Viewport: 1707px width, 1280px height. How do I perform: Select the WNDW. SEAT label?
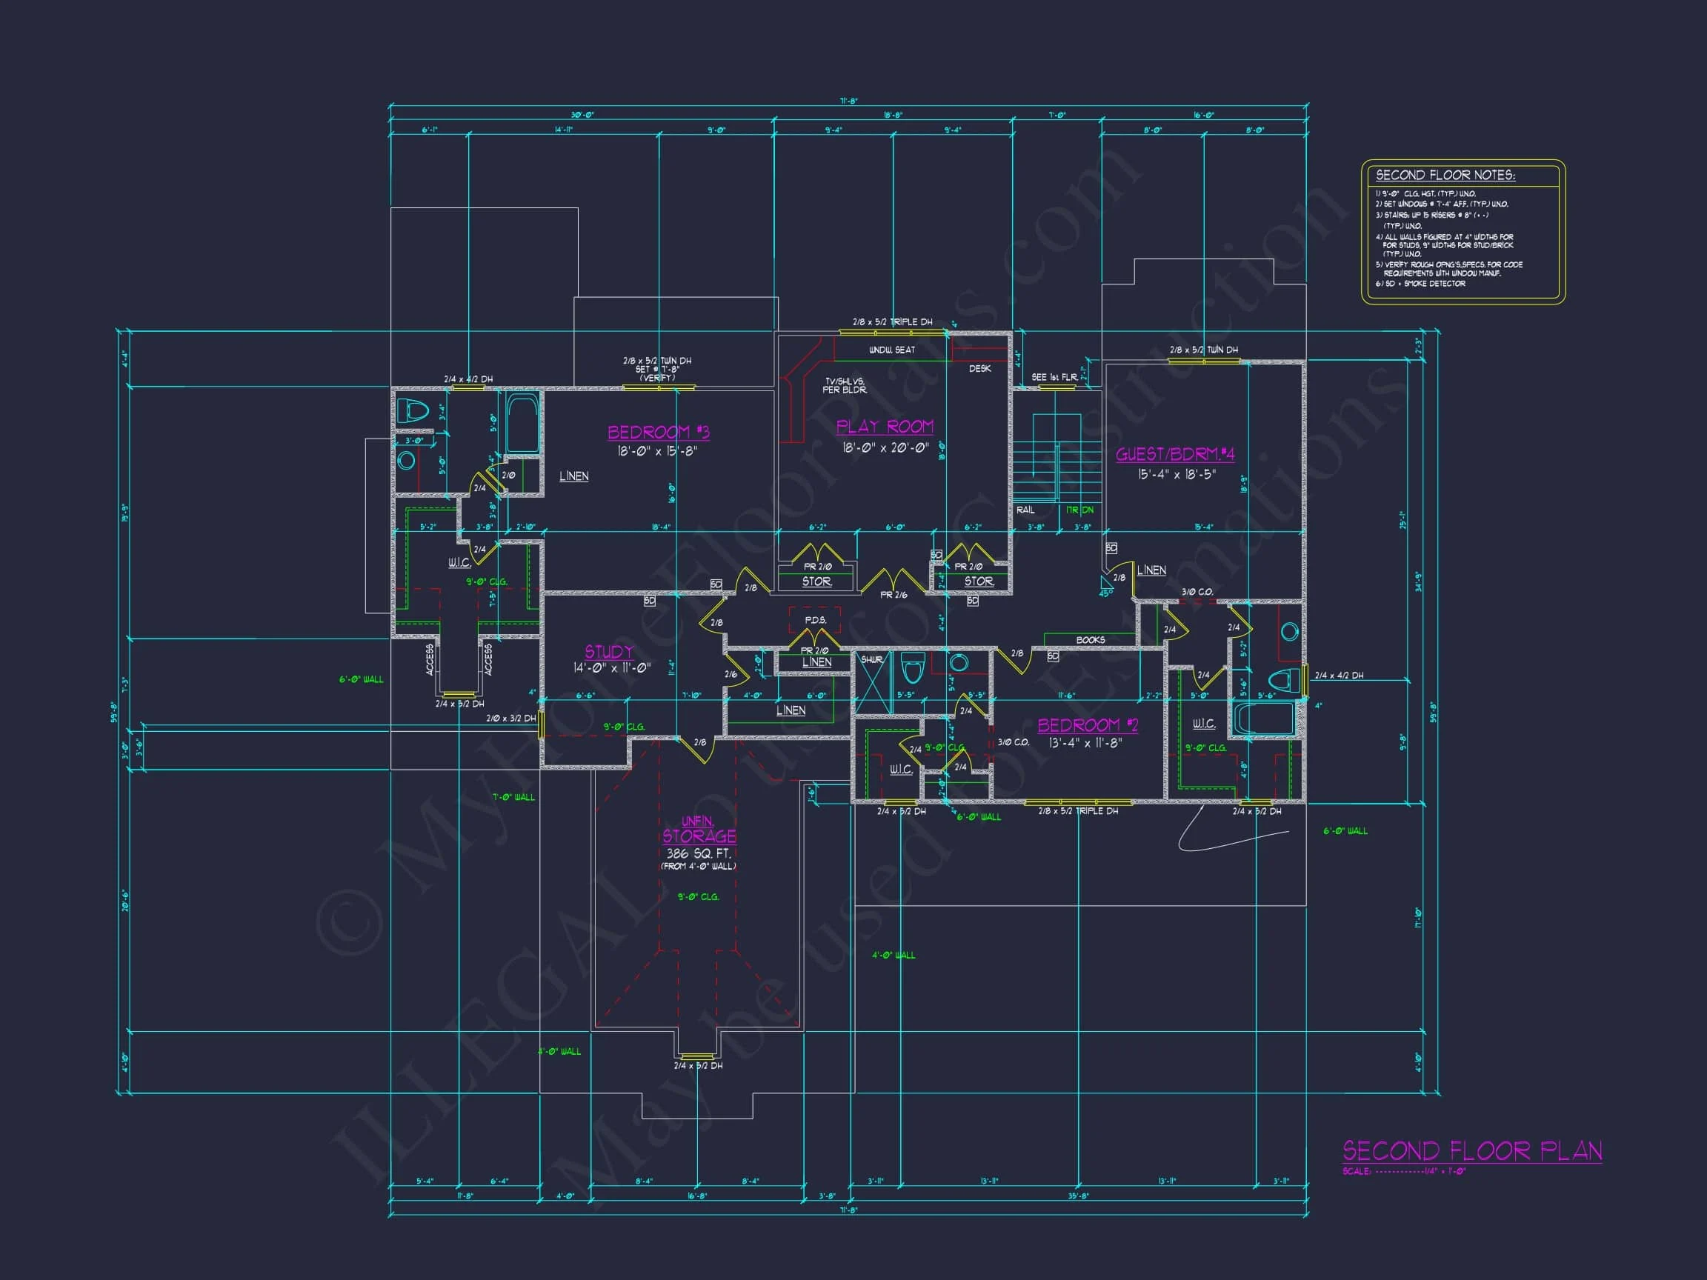coord(891,350)
